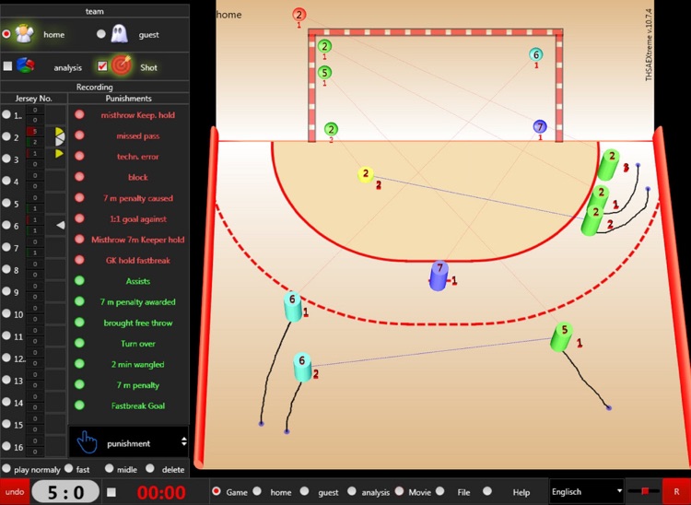Select the fast playback radio option
This screenshot has height=505, width=691.
69,468
